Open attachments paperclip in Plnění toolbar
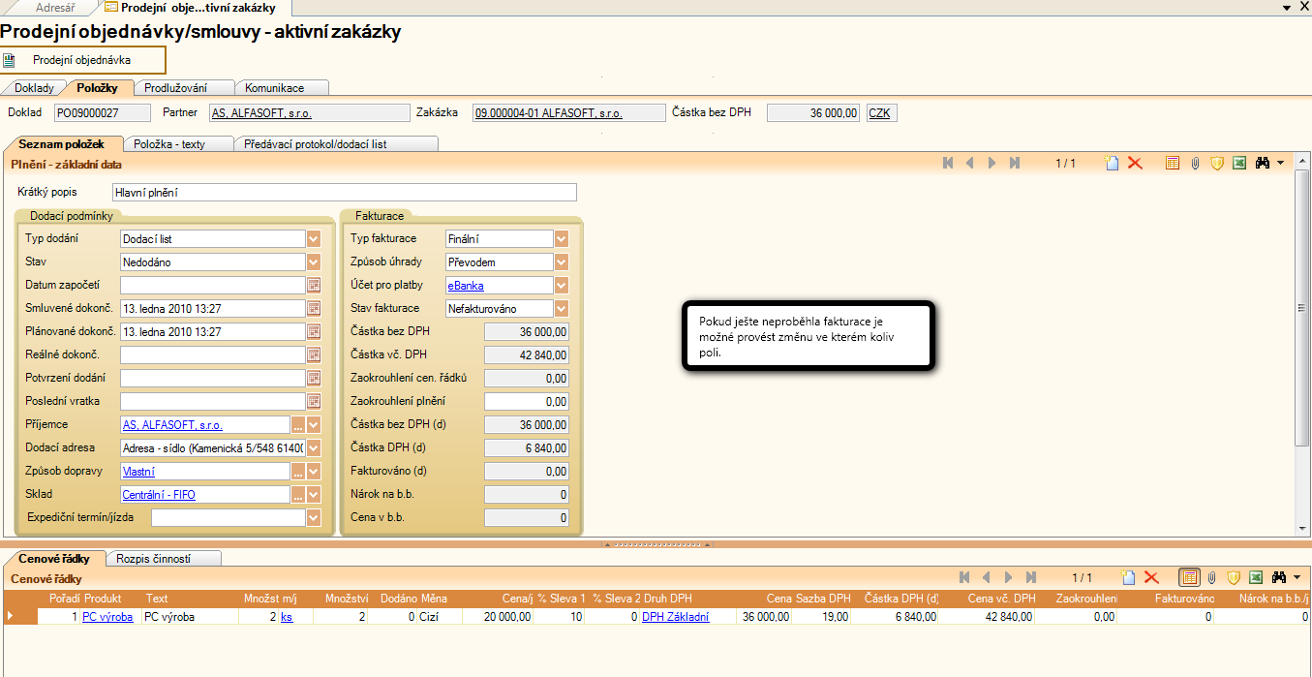The image size is (1312, 677). click(x=1195, y=164)
